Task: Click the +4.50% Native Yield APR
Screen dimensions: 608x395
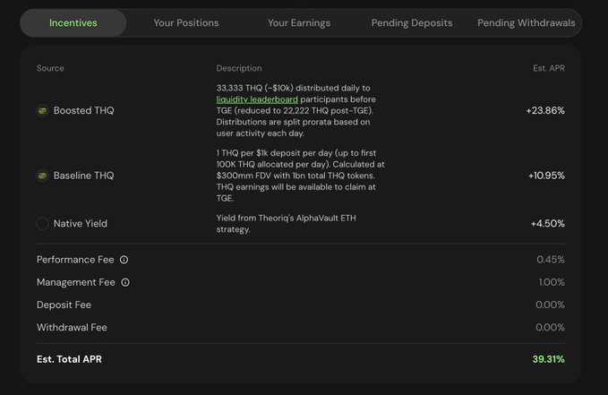Action: tap(548, 223)
